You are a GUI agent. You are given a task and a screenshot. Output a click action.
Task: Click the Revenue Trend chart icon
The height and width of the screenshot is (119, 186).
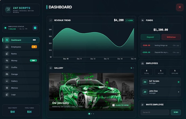[x=51, y=20]
